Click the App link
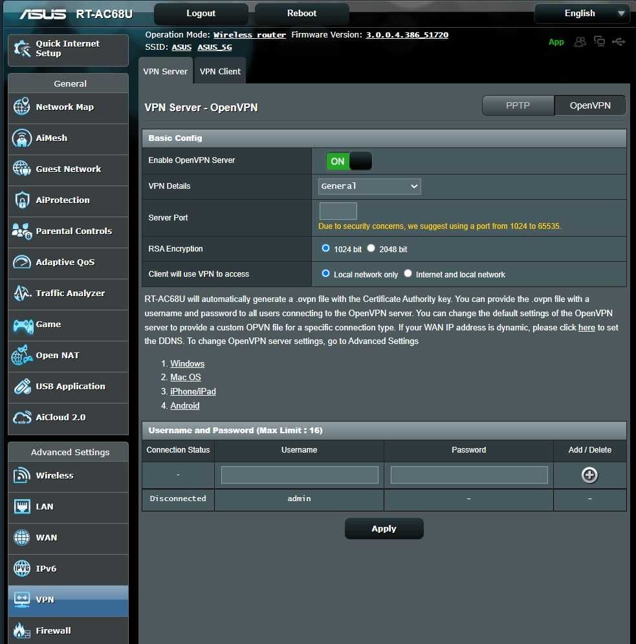 (x=556, y=42)
